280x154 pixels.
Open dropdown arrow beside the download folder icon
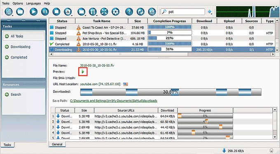pos(85,15)
